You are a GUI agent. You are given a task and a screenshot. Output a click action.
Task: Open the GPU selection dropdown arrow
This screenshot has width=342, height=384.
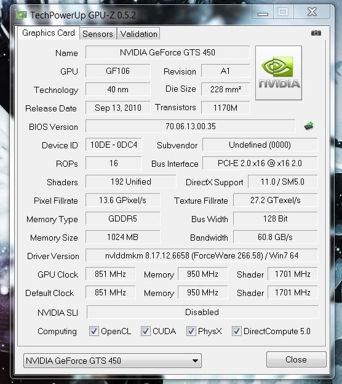[x=195, y=361]
